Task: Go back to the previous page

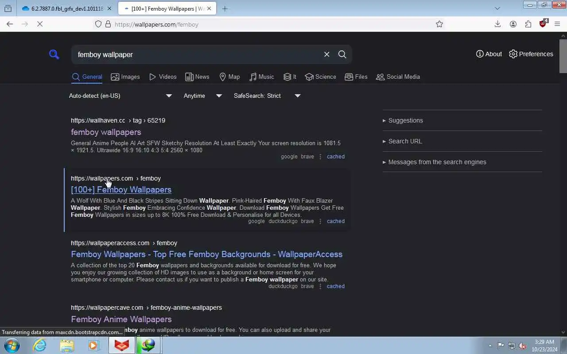Action: tap(10, 24)
